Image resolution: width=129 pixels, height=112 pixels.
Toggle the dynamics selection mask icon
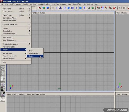click(x=77, y=8)
